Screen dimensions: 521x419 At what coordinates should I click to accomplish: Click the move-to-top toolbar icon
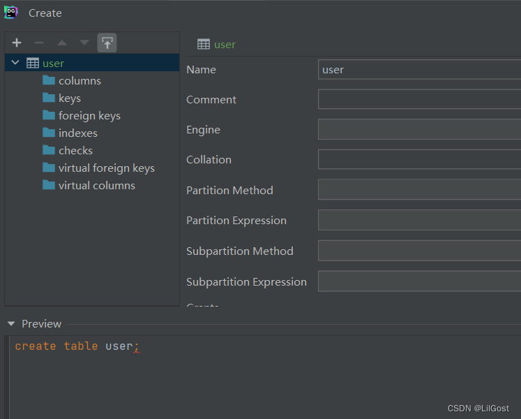coord(107,43)
